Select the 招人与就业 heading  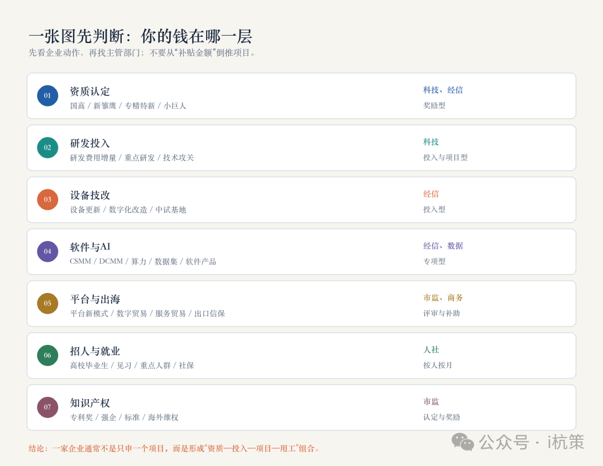point(95,351)
